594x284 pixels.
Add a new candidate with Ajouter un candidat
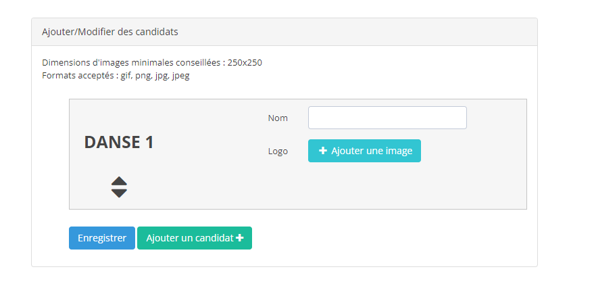tap(195, 238)
